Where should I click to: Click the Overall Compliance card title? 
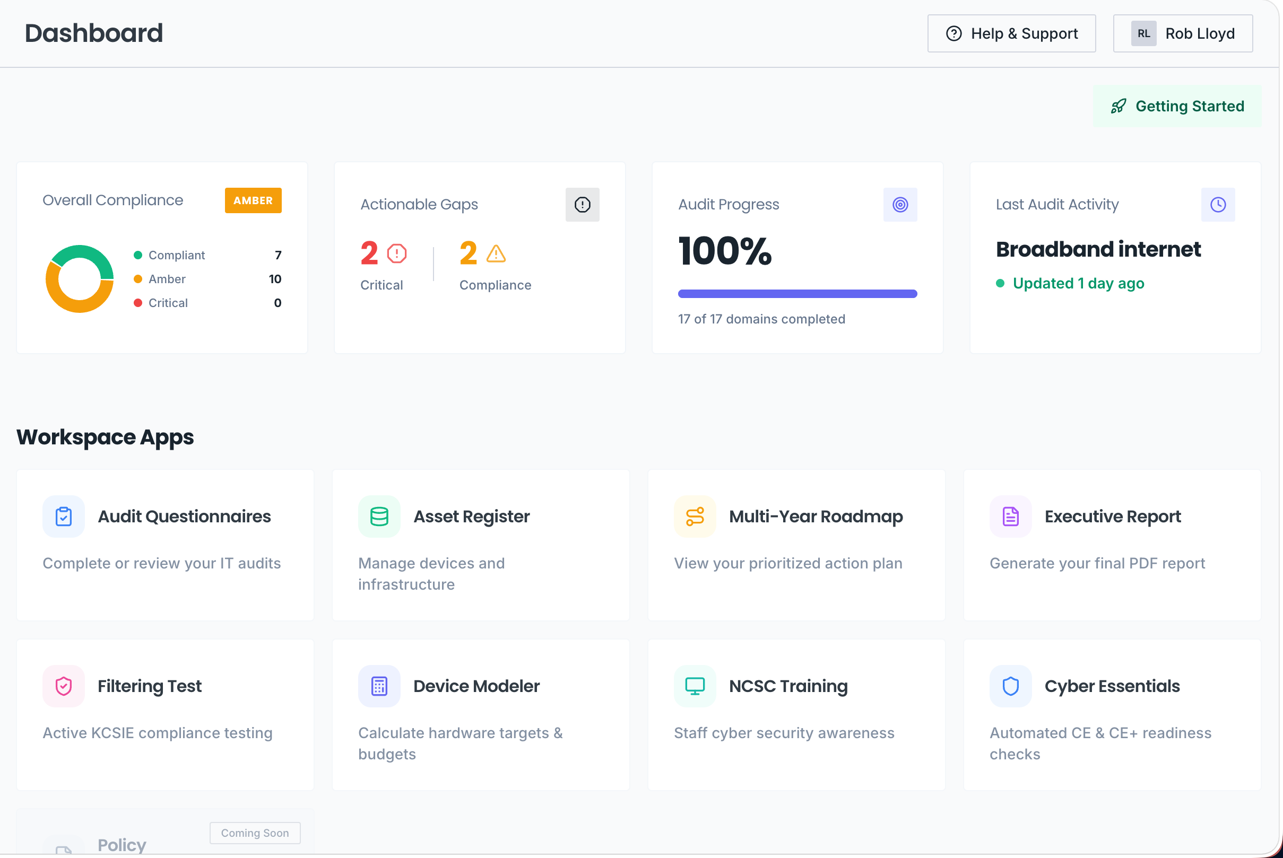[113, 200]
